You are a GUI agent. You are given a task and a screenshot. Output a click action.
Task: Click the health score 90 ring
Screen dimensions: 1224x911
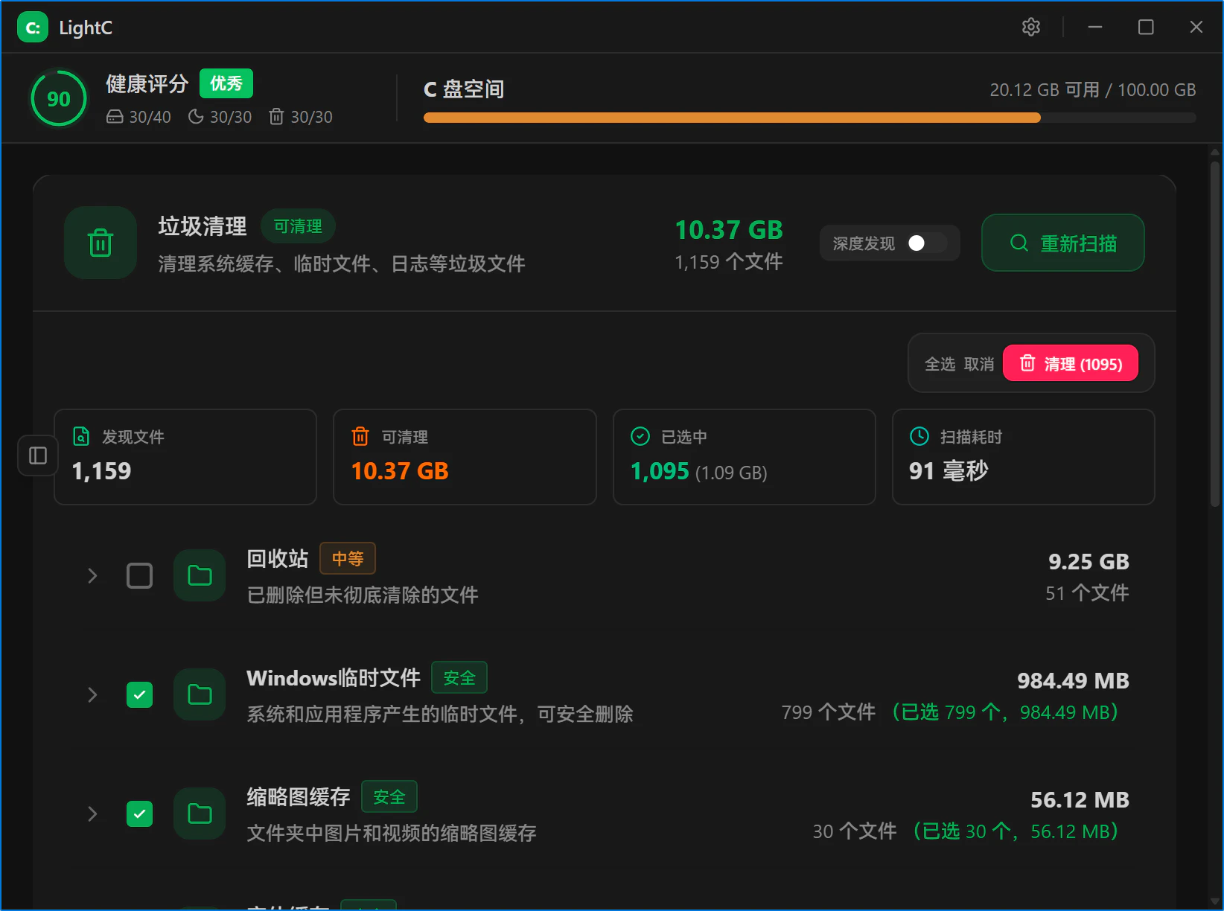(59, 98)
